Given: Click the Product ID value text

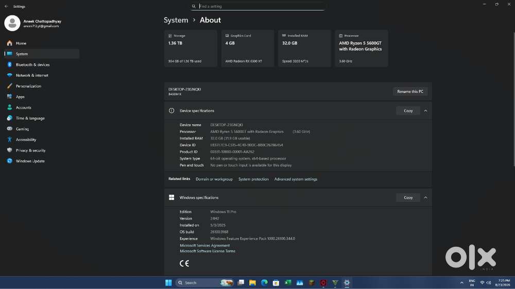Looking at the screenshot, I should (x=232, y=152).
